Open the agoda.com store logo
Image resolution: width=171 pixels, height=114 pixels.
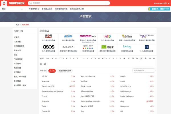click(x=88, y=47)
